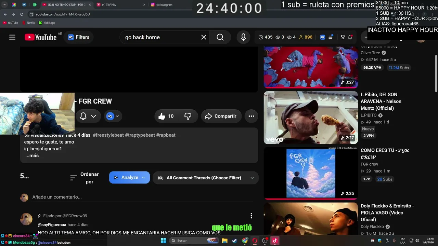The height and width of the screenshot is (246, 438).
Task: Open the #freestylebeat hashtag
Action: pyautogui.click(x=108, y=135)
